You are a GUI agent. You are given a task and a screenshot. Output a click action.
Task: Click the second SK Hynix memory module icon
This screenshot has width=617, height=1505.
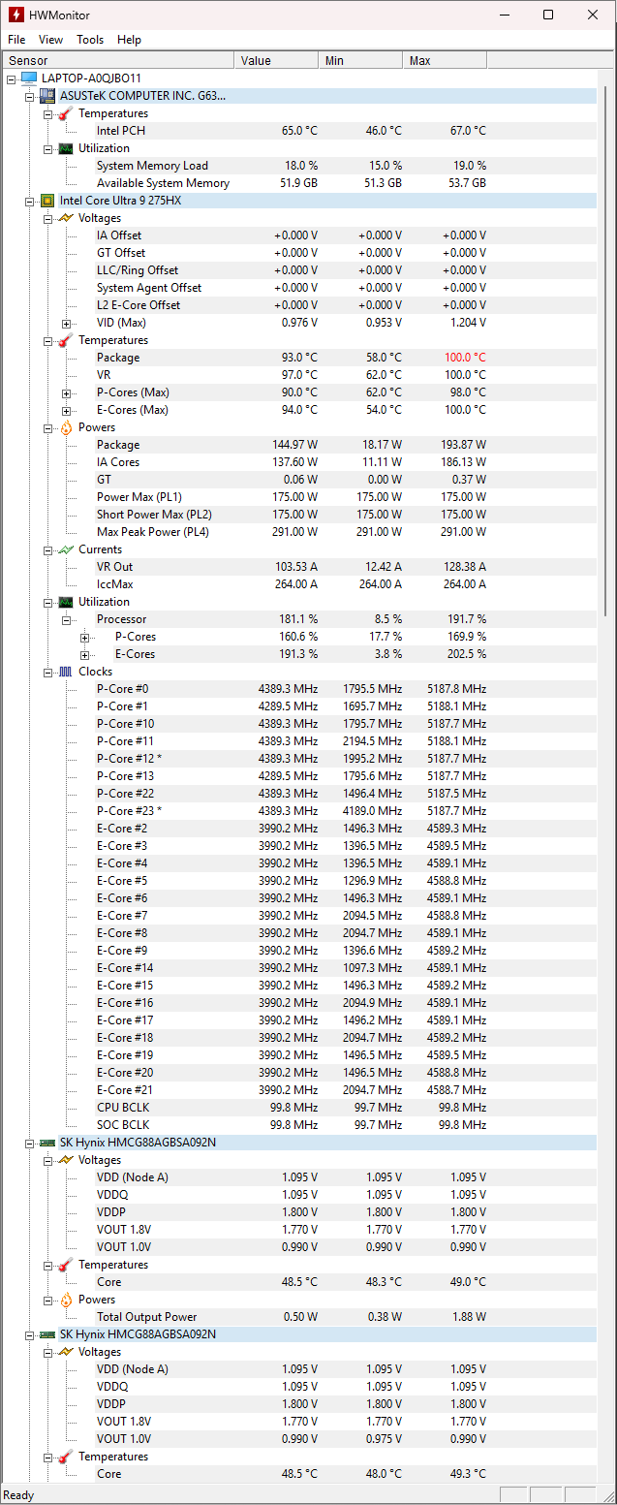[x=46, y=1334]
